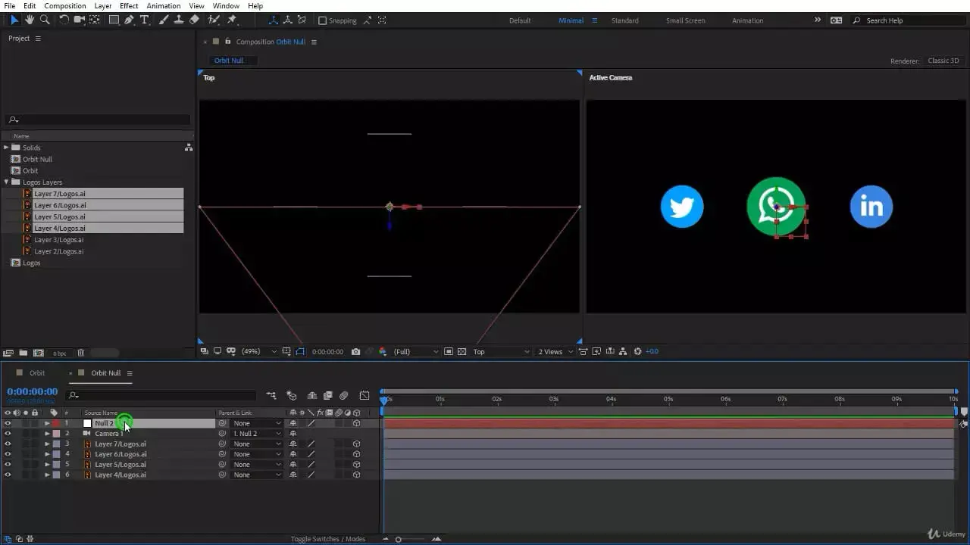Click the Search Help field

pos(909,20)
